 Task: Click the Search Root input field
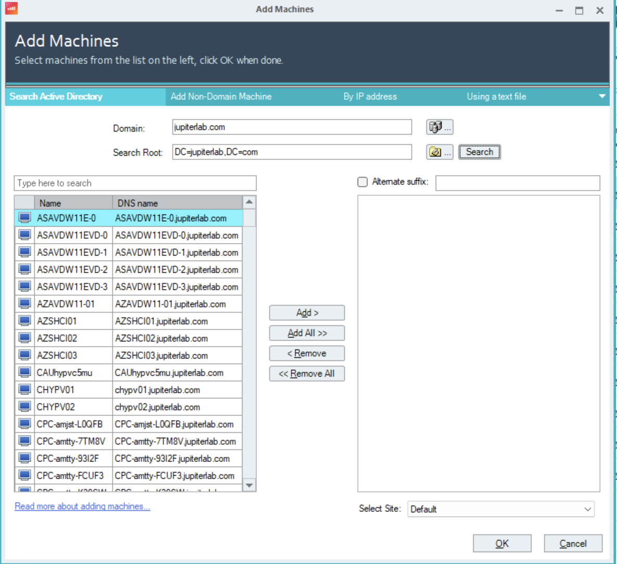(292, 152)
